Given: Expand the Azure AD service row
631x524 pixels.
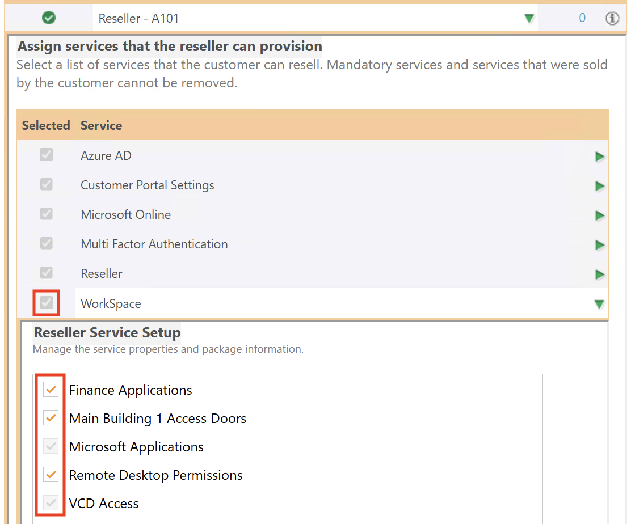Looking at the screenshot, I should pos(599,157).
